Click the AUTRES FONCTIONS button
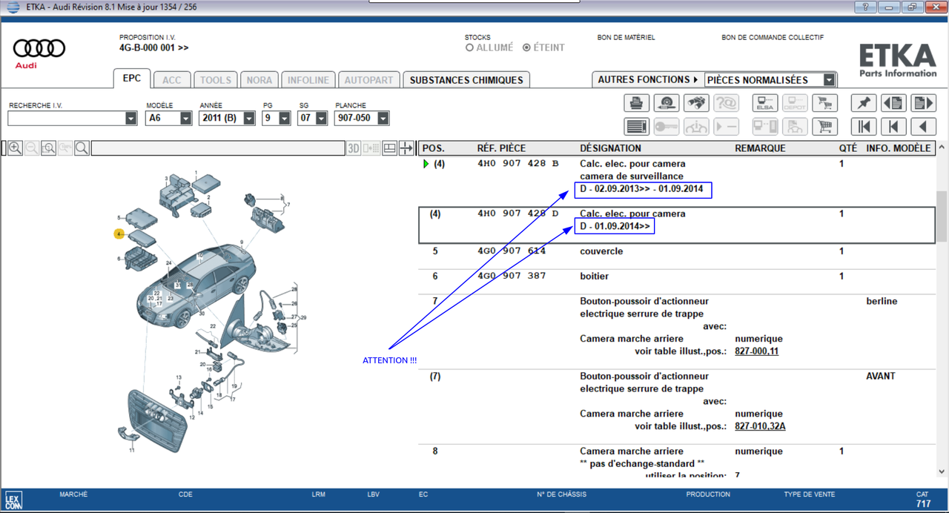 tap(647, 79)
